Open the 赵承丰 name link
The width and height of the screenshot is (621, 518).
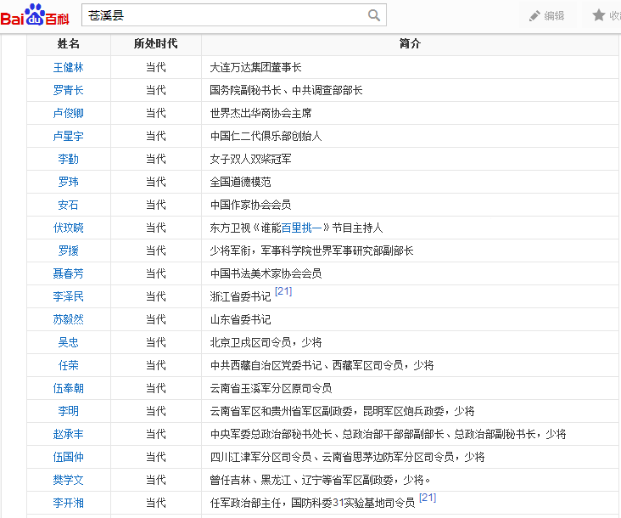coord(69,434)
